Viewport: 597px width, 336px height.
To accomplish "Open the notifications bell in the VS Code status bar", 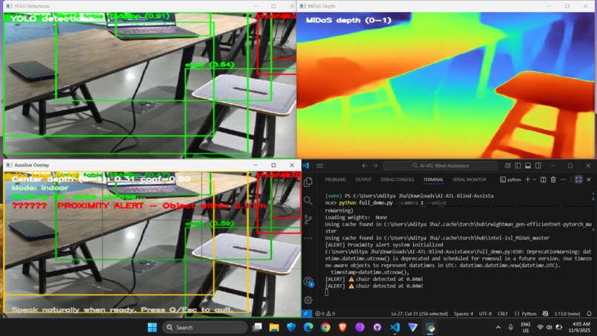I will coord(589,314).
